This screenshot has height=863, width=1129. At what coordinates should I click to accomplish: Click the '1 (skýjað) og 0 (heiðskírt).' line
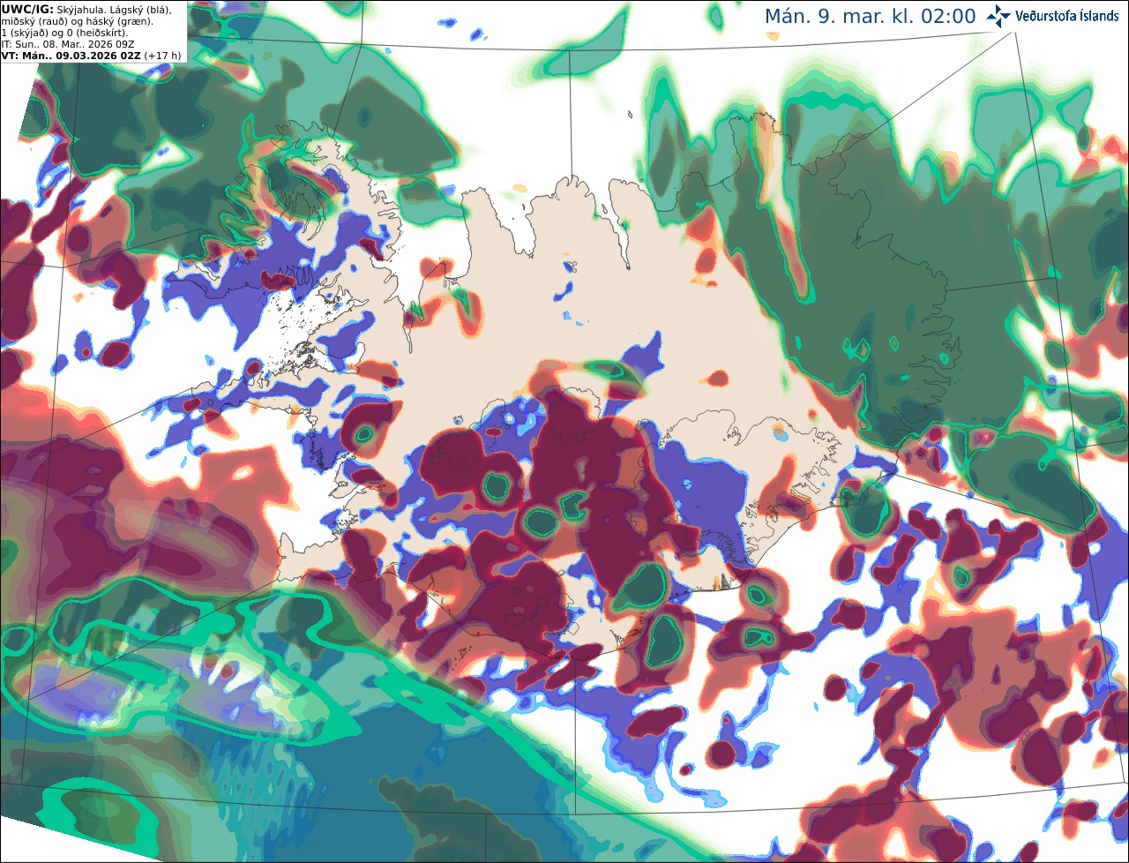point(64,33)
